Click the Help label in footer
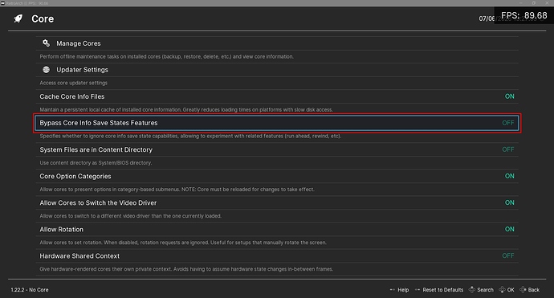Screen dimensions: 554x298 tap(403, 290)
